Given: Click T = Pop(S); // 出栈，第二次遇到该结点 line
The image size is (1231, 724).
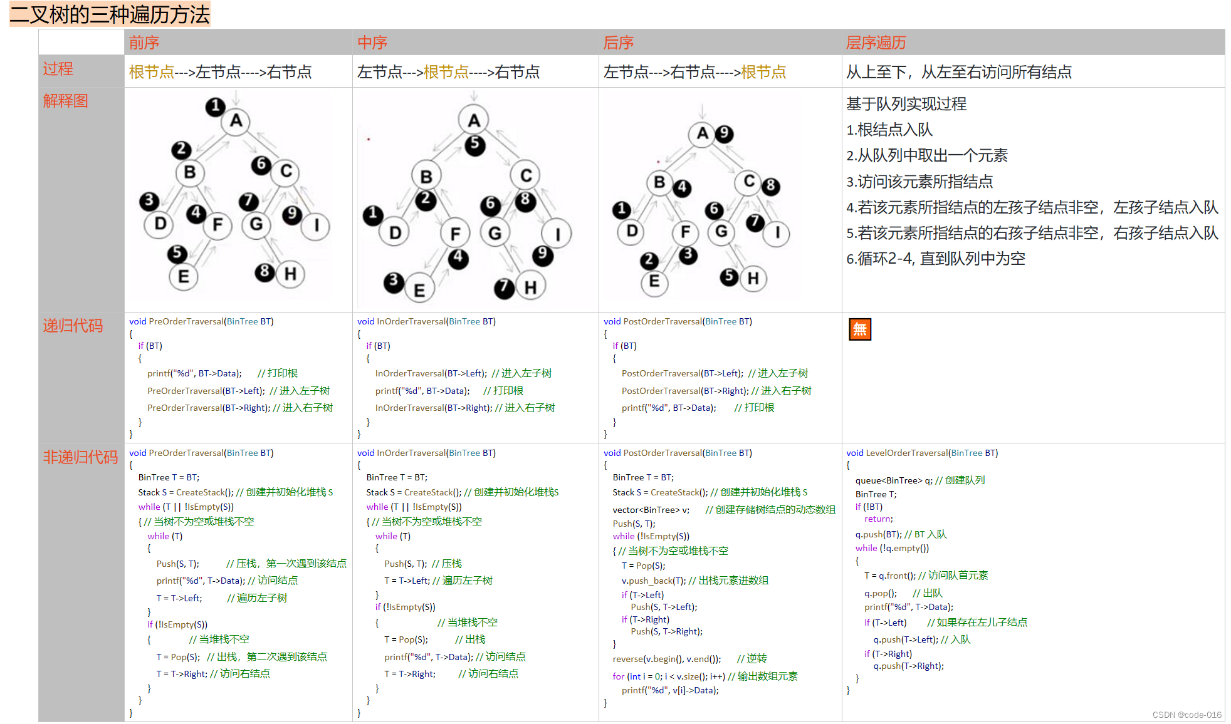Looking at the screenshot, I should 241,657.
